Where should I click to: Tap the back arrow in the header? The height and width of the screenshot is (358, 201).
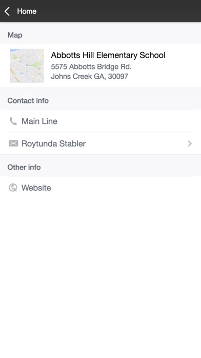pos(7,11)
